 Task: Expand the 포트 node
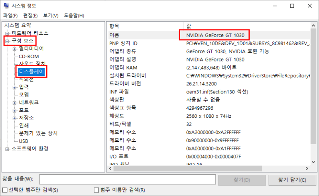[14, 111]
